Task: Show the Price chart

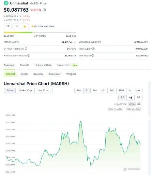Action: click(x=10, y=91)
